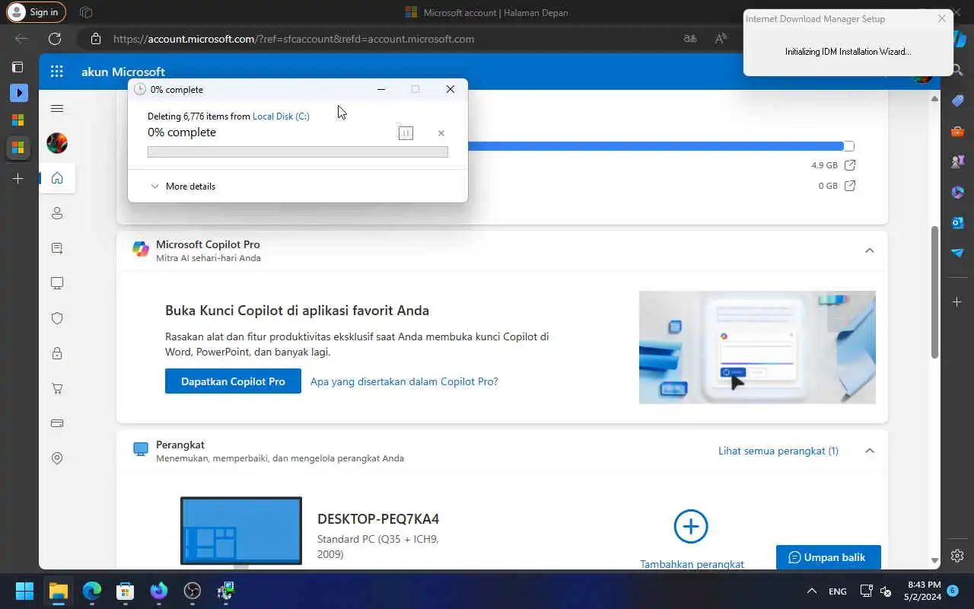Open the translate page icon
The width and height of the screenshot is (974, 609).
(x=690, y=39)
